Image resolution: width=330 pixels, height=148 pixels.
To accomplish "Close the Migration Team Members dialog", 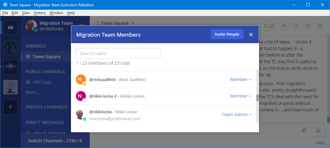I will point(251,34).
